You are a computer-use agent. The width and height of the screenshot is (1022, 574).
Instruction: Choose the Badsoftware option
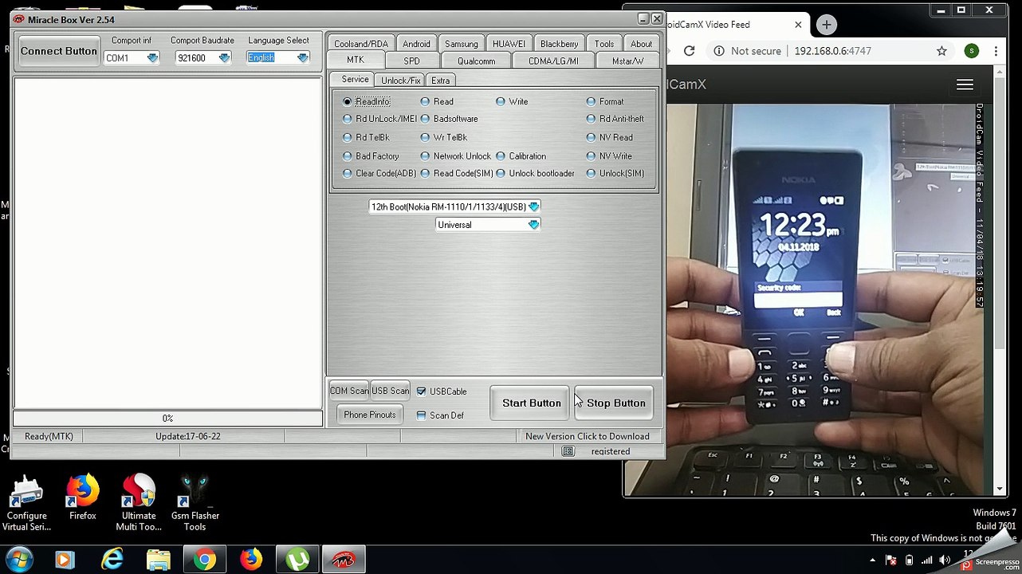pos(425,119)
